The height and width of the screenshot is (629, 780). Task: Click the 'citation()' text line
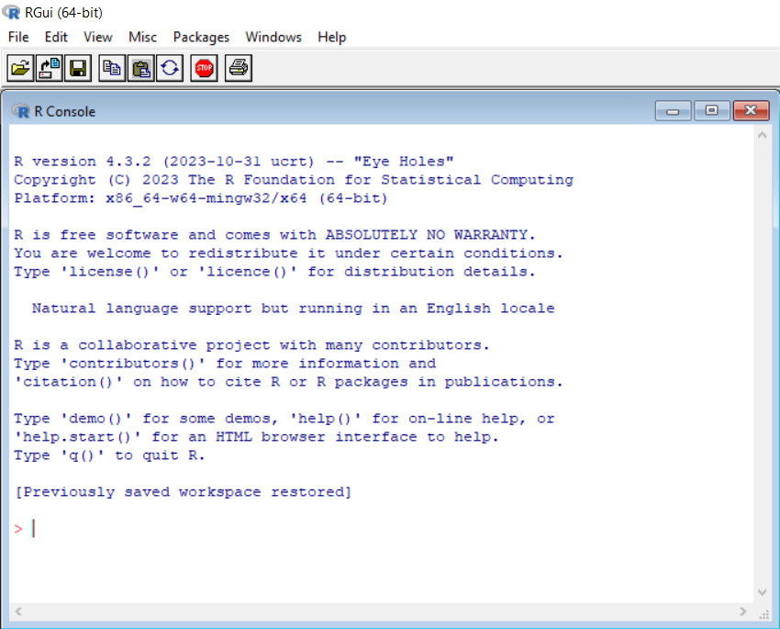coord(288,382)
